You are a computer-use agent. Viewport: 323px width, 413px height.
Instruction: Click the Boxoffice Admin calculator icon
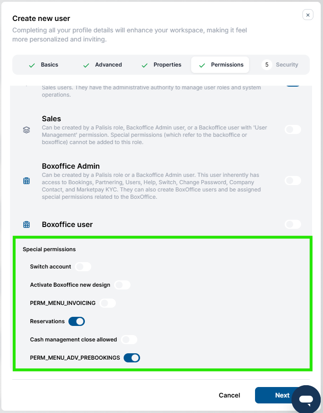26,181
